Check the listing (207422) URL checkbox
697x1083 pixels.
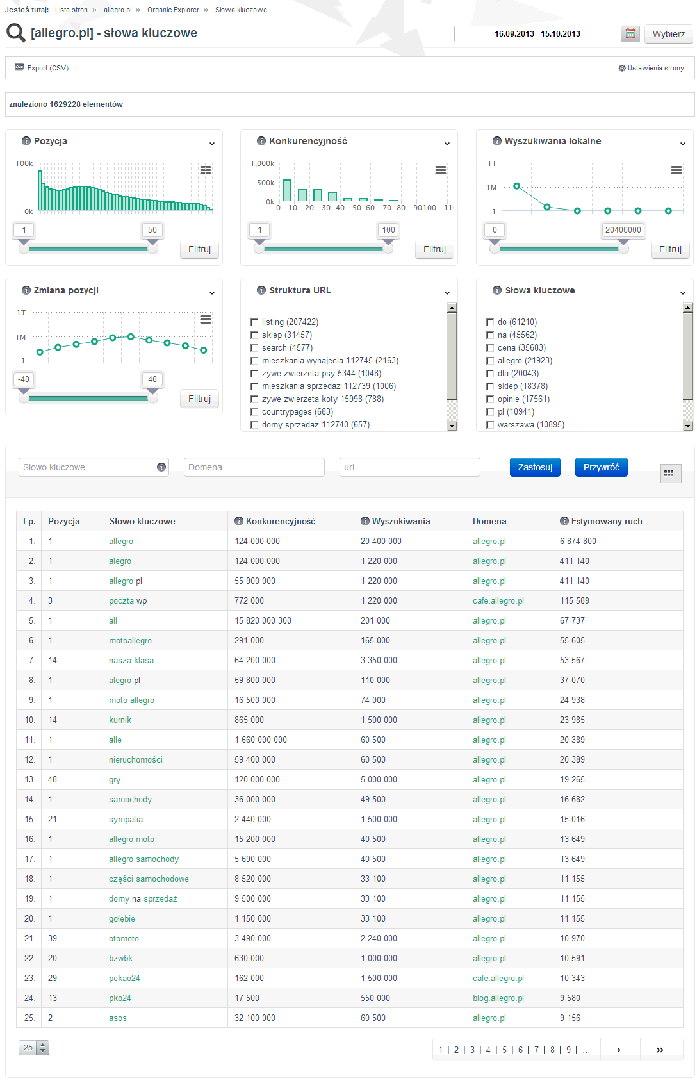tap(254, 322)
